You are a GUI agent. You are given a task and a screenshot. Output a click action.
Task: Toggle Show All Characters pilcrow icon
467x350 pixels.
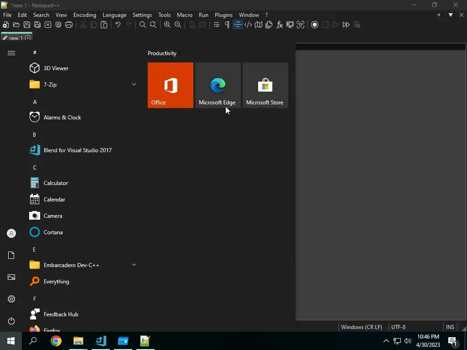coord(227,25)
